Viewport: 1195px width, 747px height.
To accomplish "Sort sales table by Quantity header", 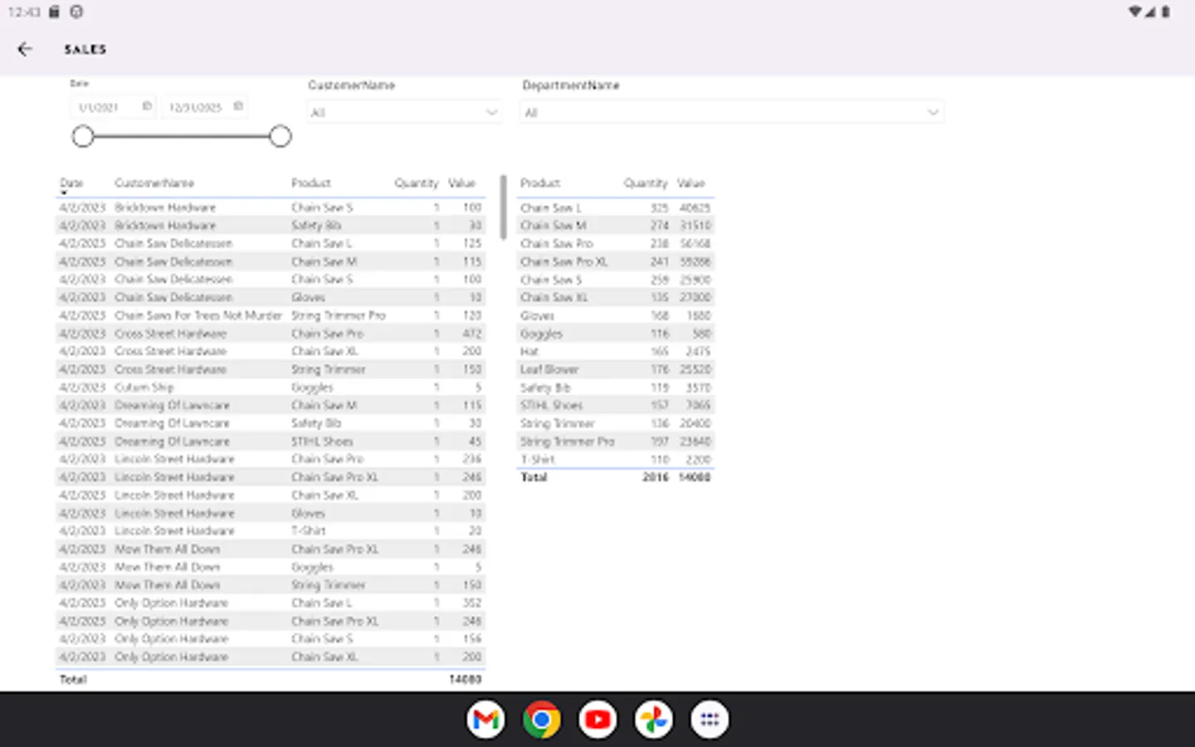I will (416, 183).
